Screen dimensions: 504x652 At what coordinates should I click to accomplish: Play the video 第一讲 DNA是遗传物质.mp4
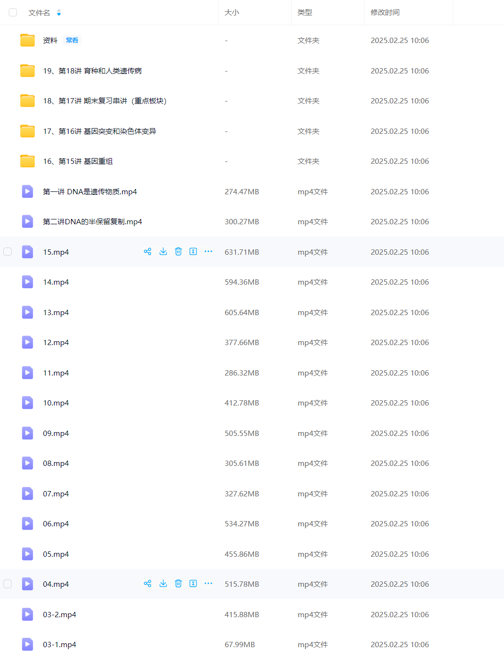coord(90,192)
